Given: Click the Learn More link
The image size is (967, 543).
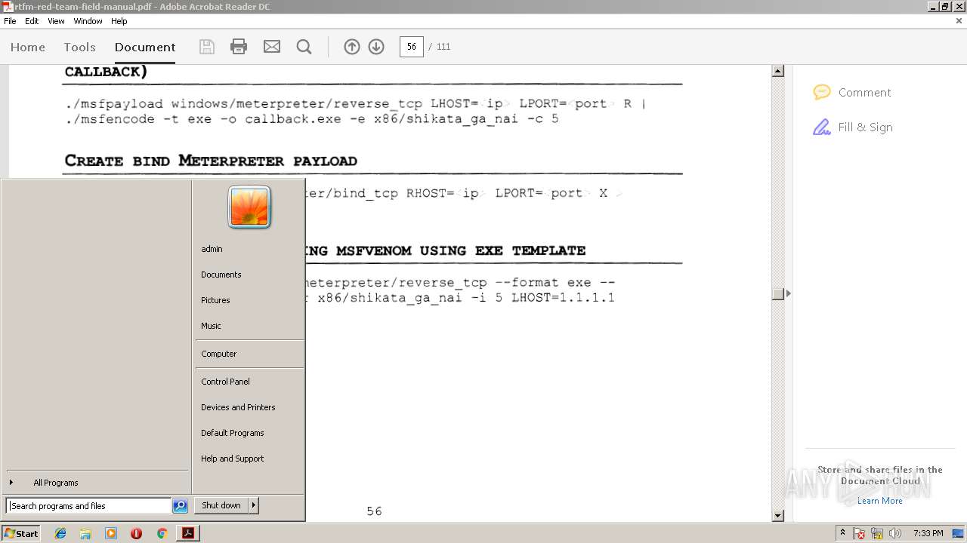Looking at the screenshot, I should [879, 501].
